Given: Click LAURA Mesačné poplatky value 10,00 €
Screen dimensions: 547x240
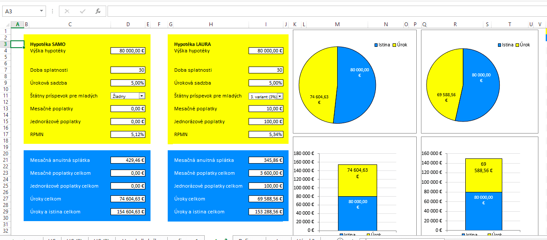Looking at the screenshot, I should pyautogui.click(x=266, y=109).
